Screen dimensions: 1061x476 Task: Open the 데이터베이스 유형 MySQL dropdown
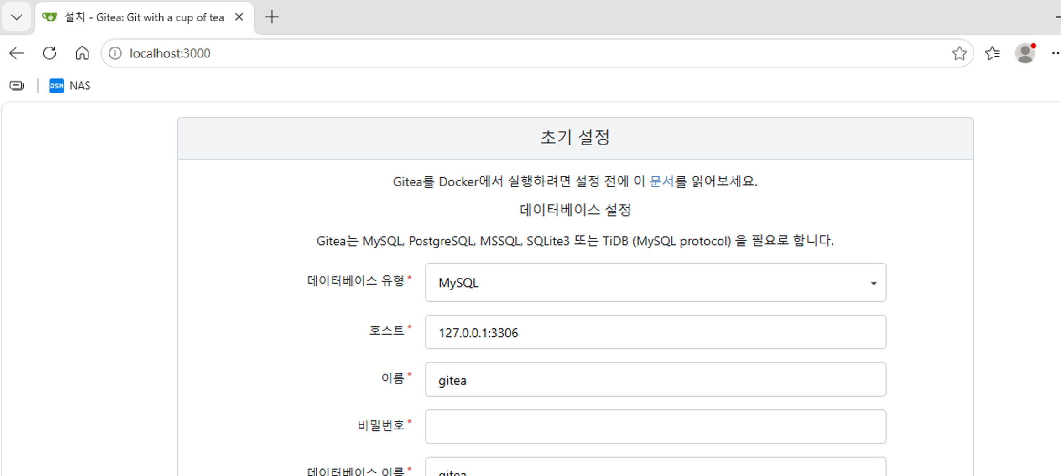coord(655,282)
